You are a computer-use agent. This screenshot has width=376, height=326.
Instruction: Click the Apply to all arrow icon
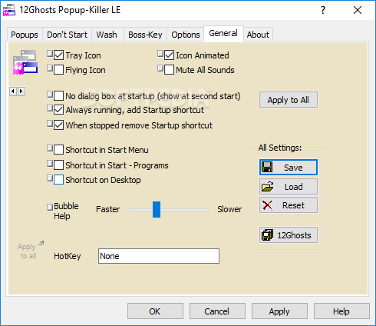coord(41,243)
